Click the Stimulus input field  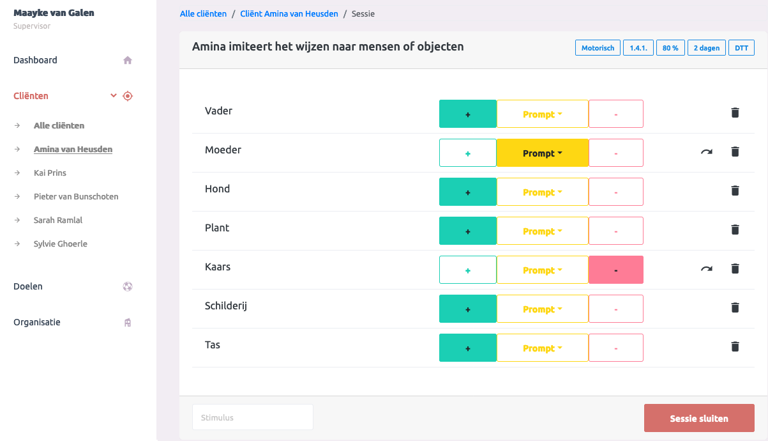point(252,417)
